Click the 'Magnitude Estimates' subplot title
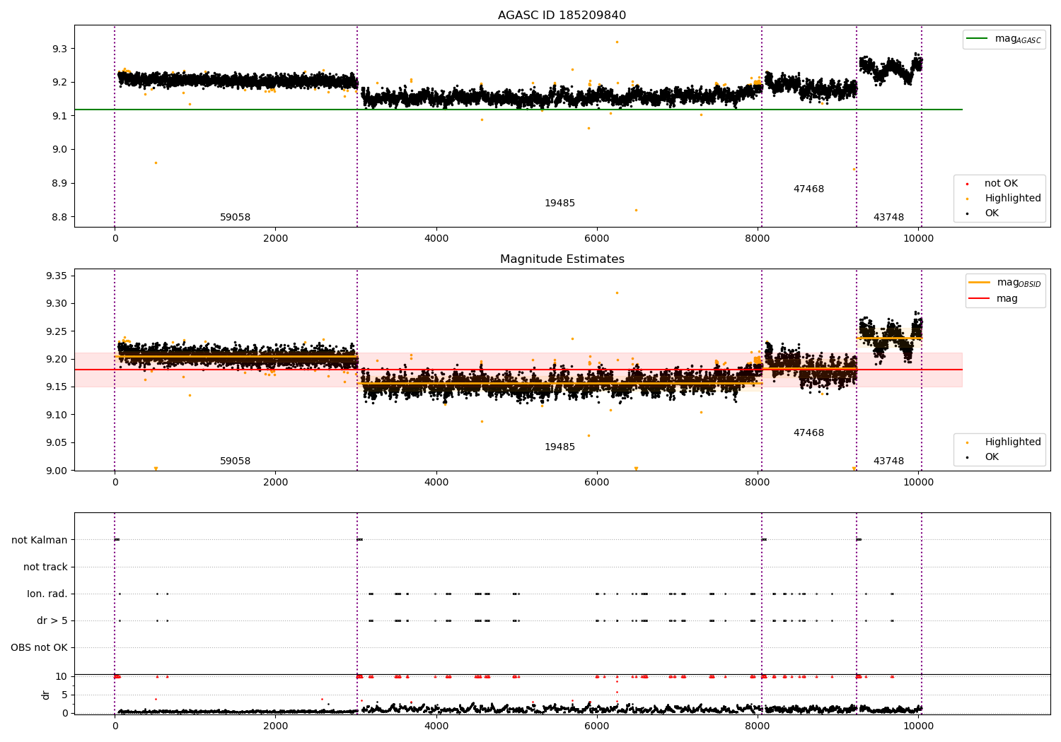This screenshot has width=1061, height=742. point(562,259)
